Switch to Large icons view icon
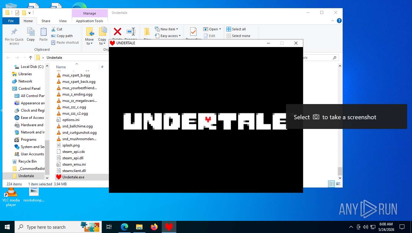Viewport: 412px width, 233px height. pos(338,184)
